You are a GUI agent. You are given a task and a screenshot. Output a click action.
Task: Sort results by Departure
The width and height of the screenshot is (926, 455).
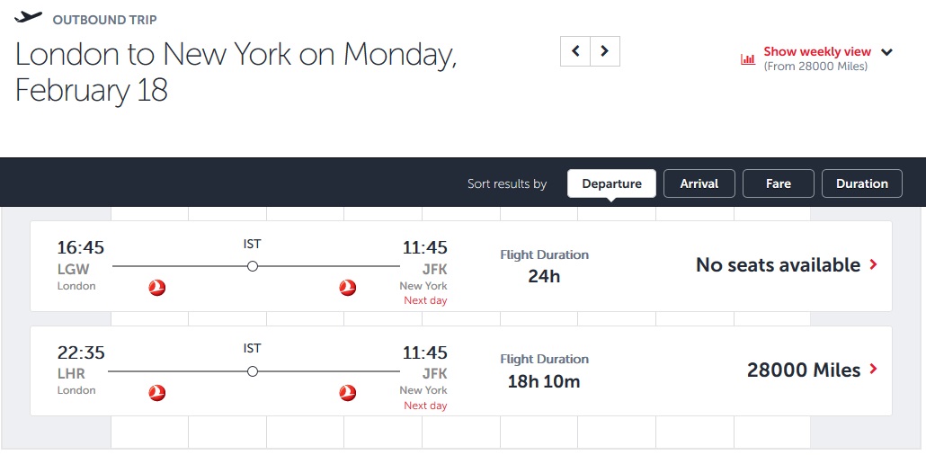[x=611, y=183]
